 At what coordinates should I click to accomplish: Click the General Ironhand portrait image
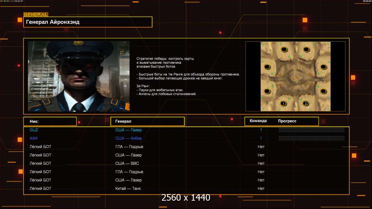point(79,76)
